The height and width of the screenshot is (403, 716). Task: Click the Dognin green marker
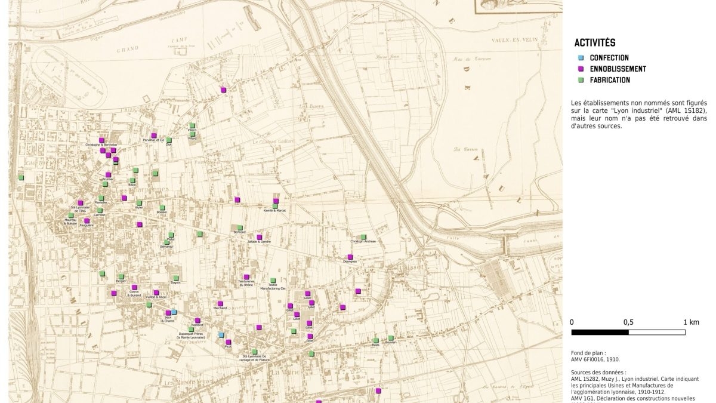coord(175,278)
